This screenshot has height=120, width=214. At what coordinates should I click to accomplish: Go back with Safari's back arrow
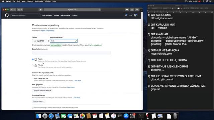11,10
